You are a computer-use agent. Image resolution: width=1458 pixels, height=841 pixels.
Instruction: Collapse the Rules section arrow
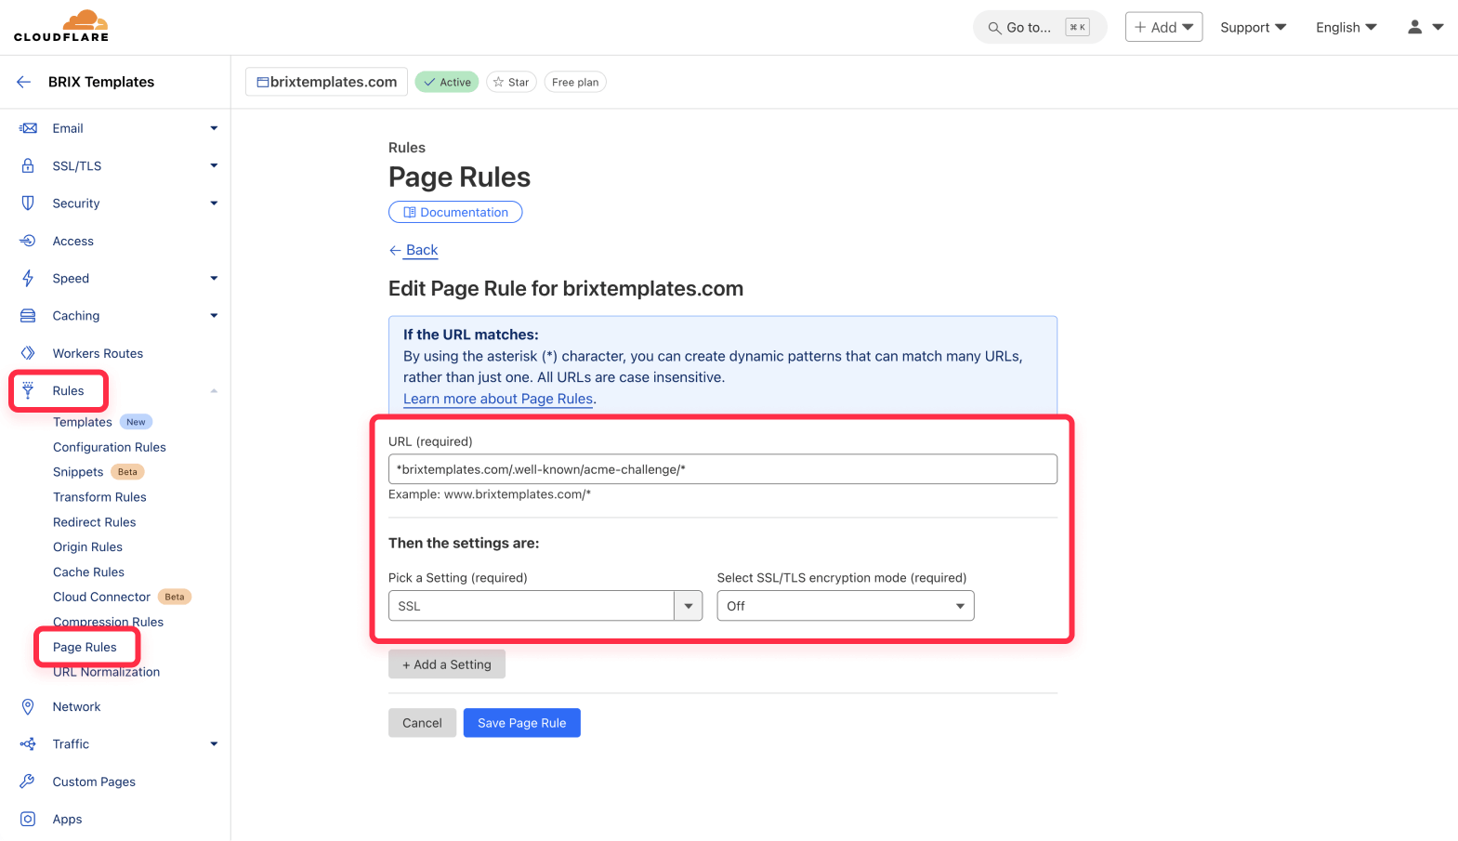click(x=214, y=390)
